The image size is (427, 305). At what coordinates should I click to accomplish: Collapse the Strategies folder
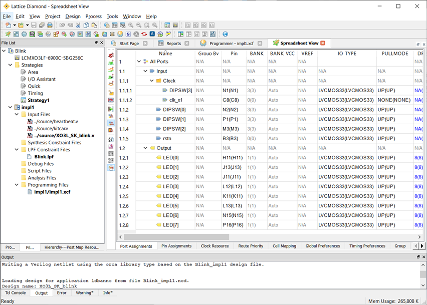[x=11, y=65]
